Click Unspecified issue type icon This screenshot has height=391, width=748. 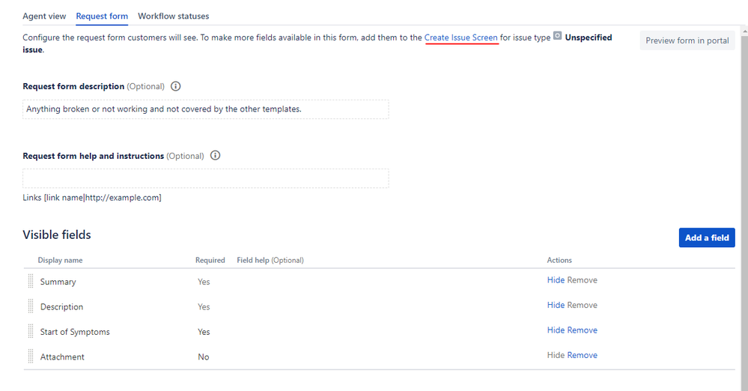[x=557, y=37]
